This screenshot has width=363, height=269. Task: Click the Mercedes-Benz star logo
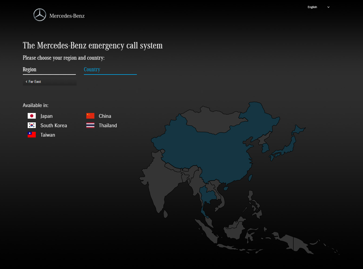[x=40, y=15]
